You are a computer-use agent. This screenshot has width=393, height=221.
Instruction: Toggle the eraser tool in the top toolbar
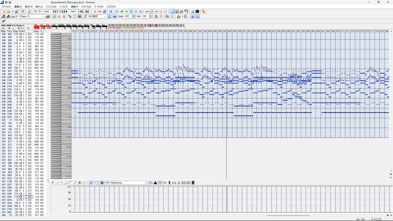[79, 16]
